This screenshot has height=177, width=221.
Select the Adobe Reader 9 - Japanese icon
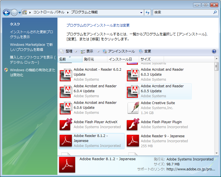(x=133, y=141)
